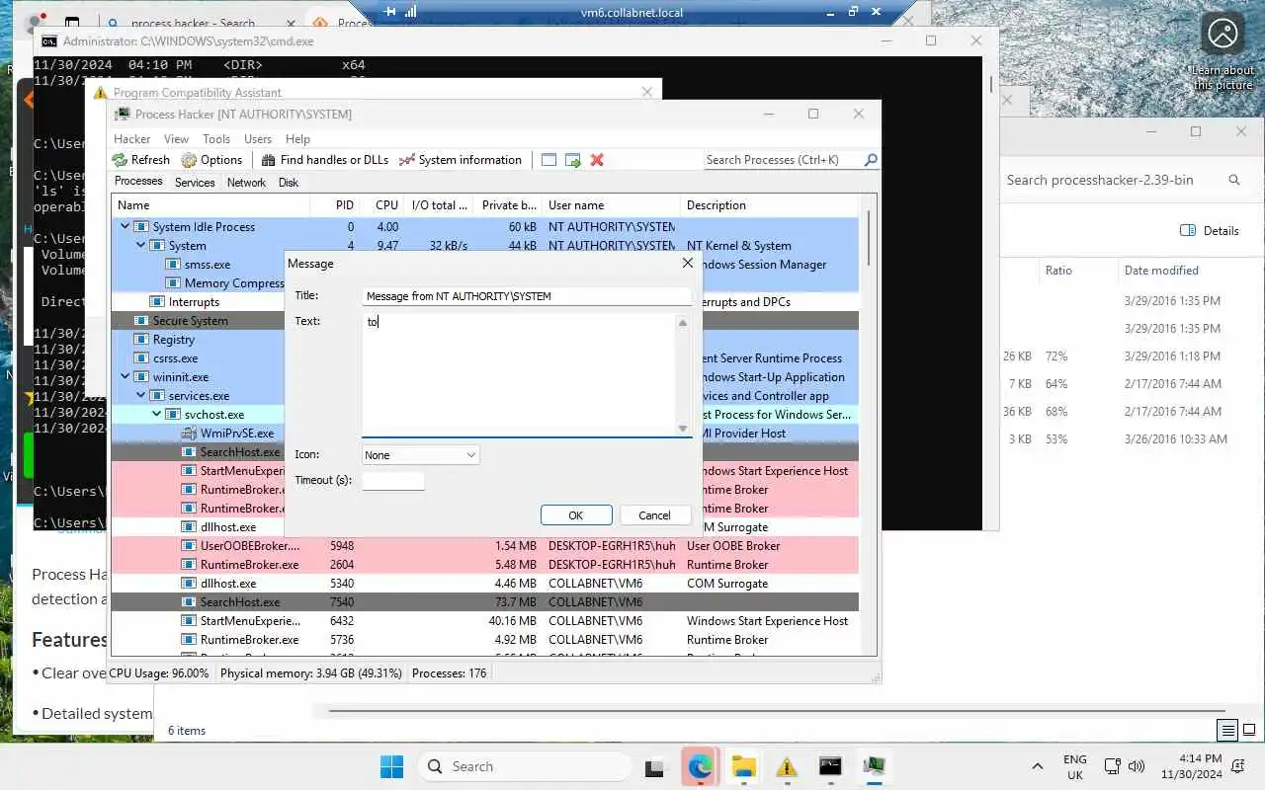Open the Windows Start menu
This screenshot has height=790, width=1265.
coord(391,766)
